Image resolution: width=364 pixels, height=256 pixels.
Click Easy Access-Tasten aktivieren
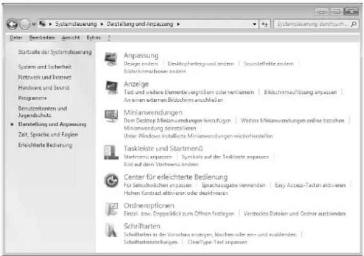(x=310, y=185)
